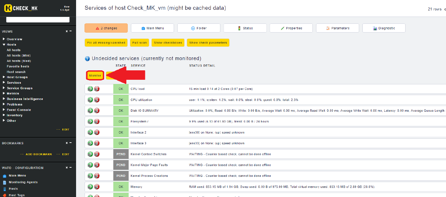Click the green monitor icon for Memory
This screenshot has height=197, width=446.
90,187
